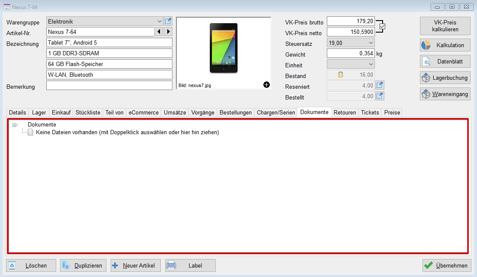The width and height of the screenshot is (477, 277).
Task: Click VK-Preis kalkulieren button
Action: coord(445,26)
